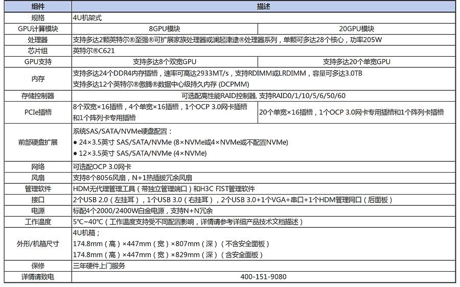460x287 pixels.
Task: Click the '支持多达8个双宽GPU' cell
Action: point(165,62)
